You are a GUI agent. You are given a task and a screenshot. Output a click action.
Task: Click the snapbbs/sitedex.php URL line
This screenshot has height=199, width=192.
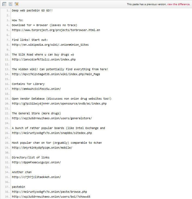point(52,133)
